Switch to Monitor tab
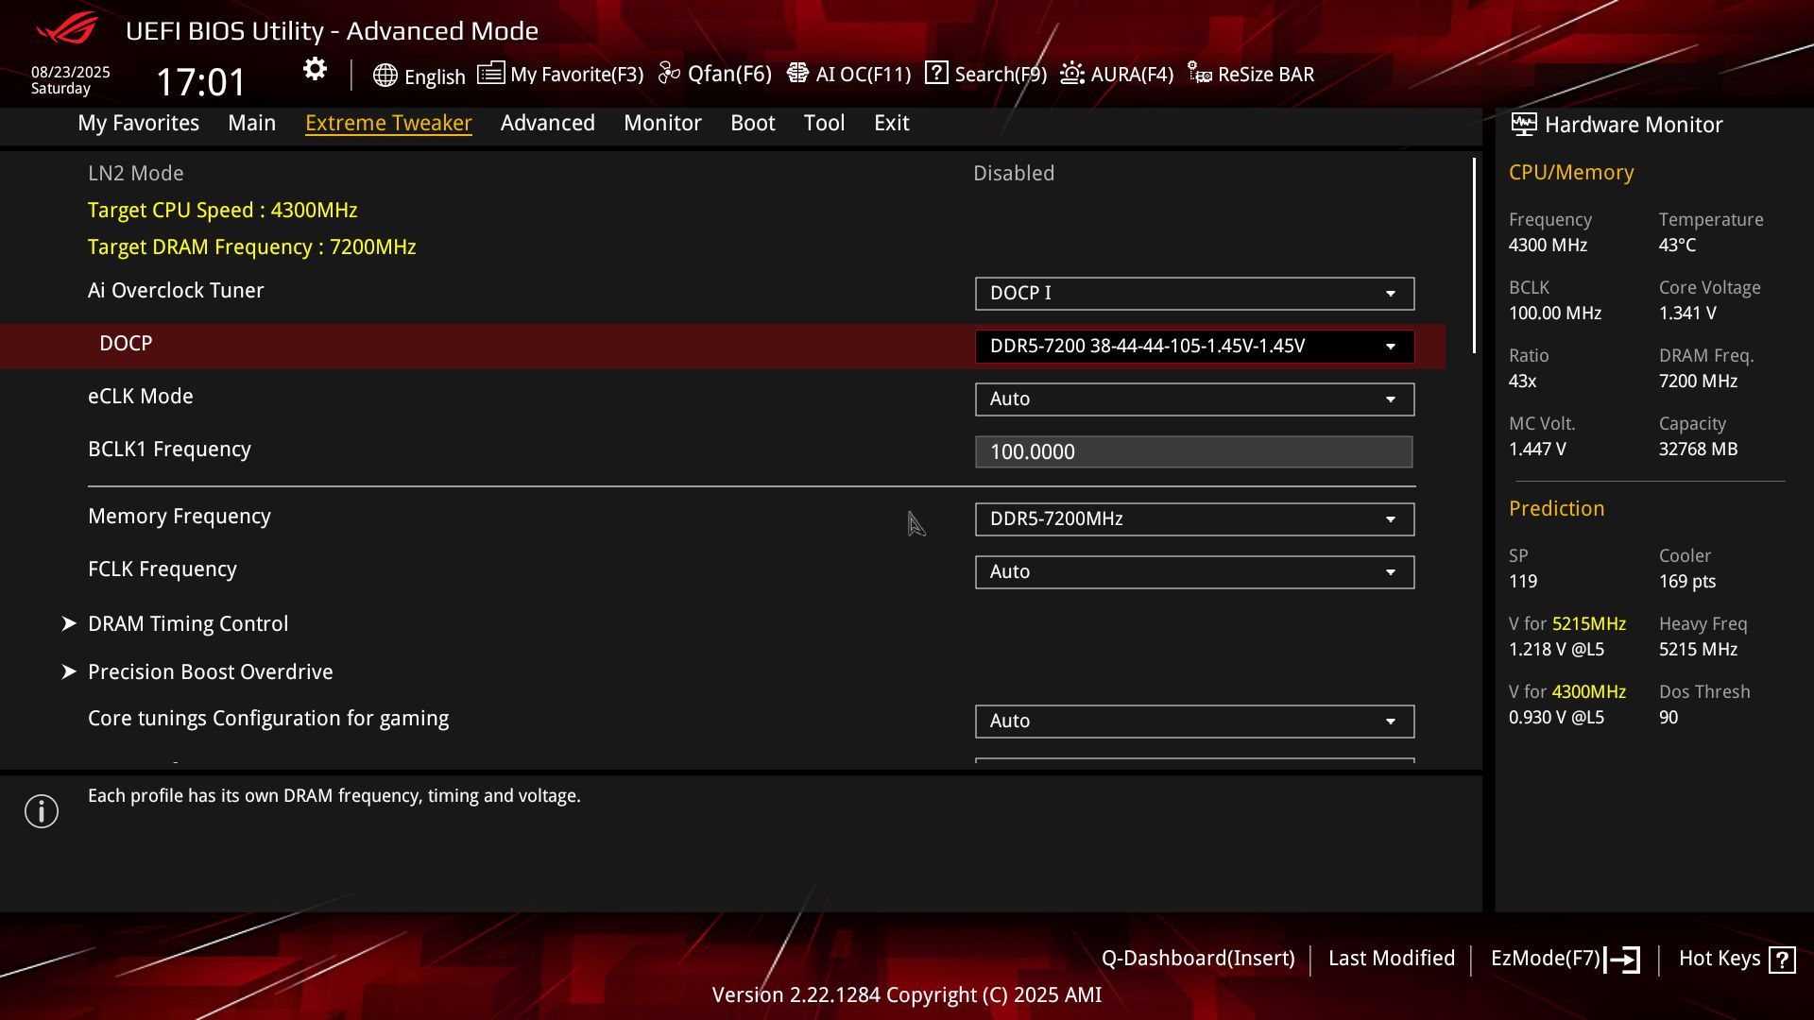This screenshot has width=1814, height=1020. [662, 123]
